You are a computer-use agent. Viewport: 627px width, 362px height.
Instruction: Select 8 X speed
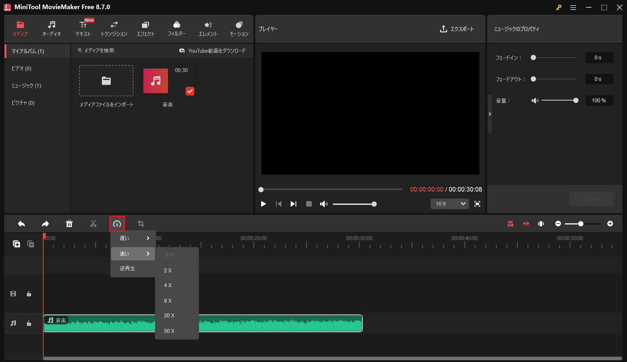tap(177, 301)
